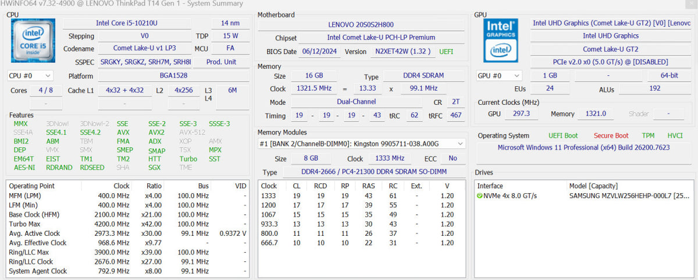Click the Intel Core i5 logo image
698x280 pixels.
point(33,40)
